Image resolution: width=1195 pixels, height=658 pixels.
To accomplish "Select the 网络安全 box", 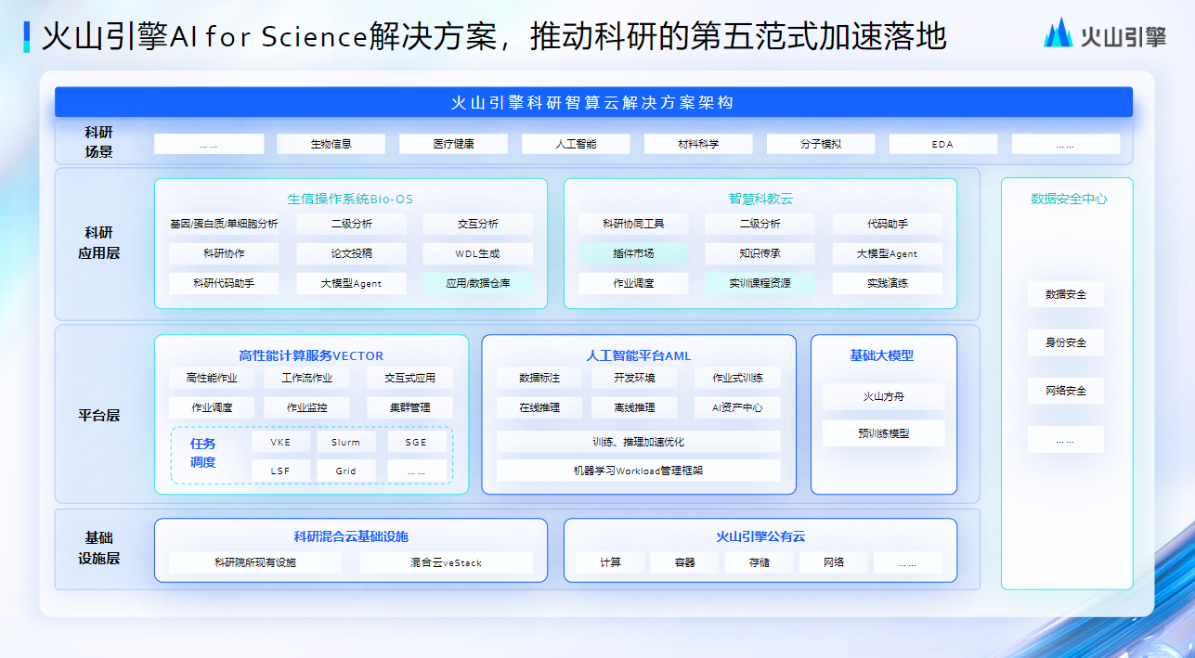I will click(1066, 391).
